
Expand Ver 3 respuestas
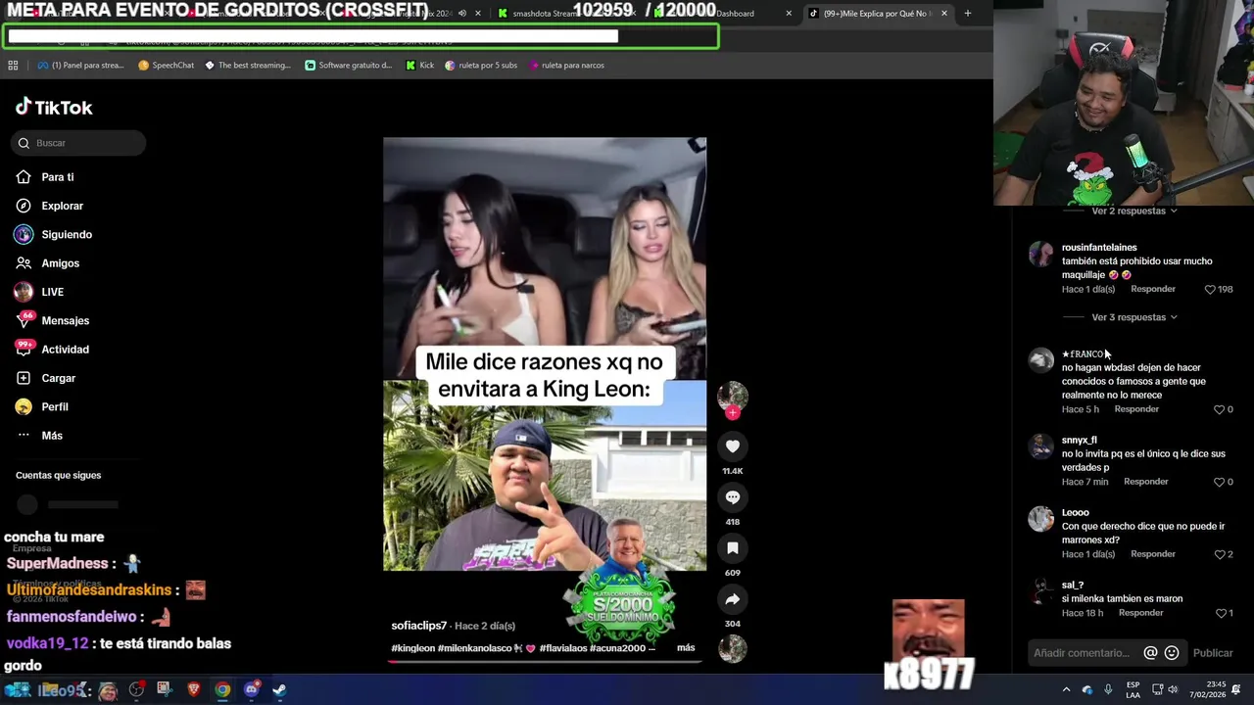[x=1134, y=317]
